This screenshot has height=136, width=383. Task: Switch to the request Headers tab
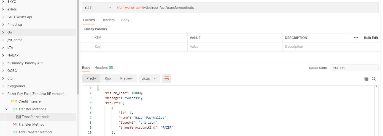tap(108, 20)
